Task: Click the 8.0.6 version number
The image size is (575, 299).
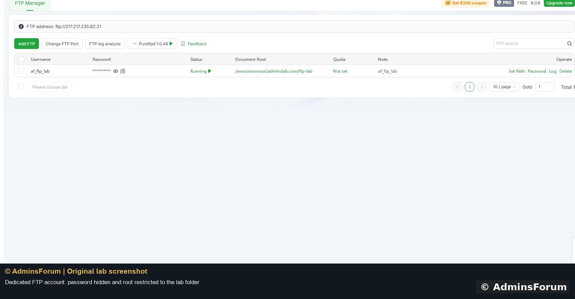Action: (535, 3)
